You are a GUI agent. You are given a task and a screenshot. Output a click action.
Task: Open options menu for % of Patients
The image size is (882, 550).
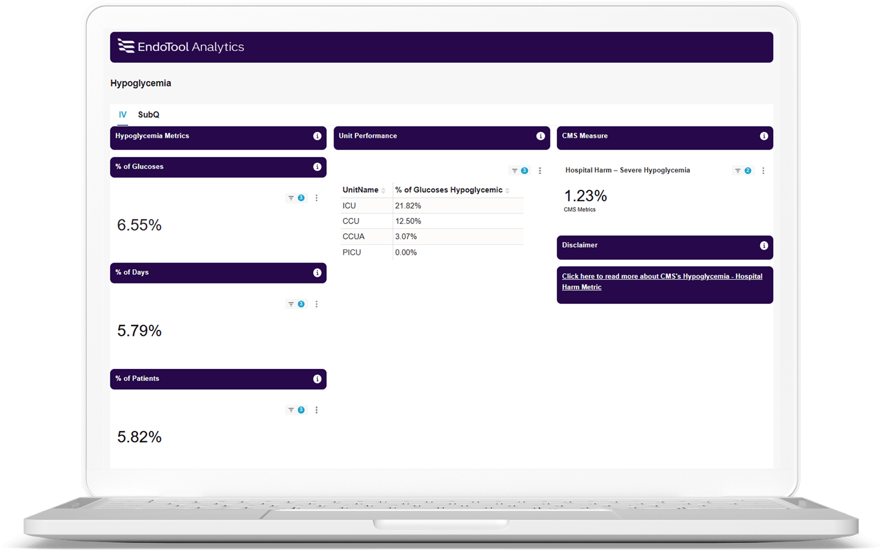pyautogui.click(x=316, y=410)
